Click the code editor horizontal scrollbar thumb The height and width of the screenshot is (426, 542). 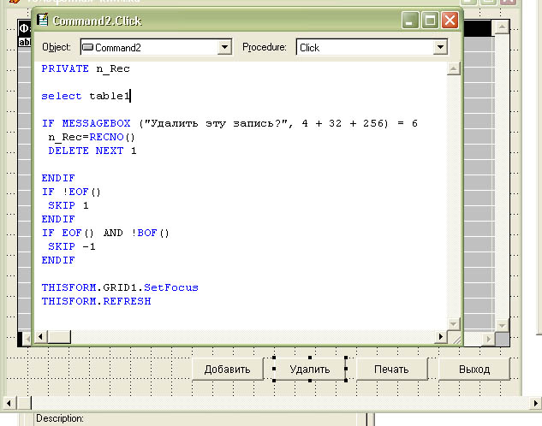coord(59,336)
